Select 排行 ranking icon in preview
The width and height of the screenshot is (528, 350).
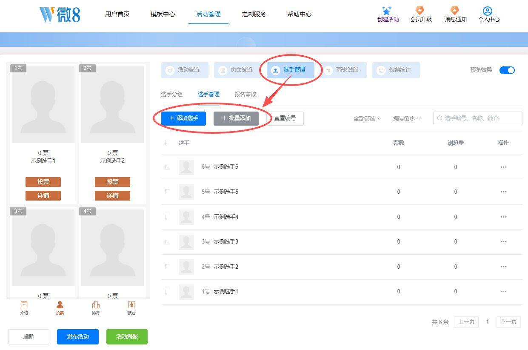(x=96, y=305)
